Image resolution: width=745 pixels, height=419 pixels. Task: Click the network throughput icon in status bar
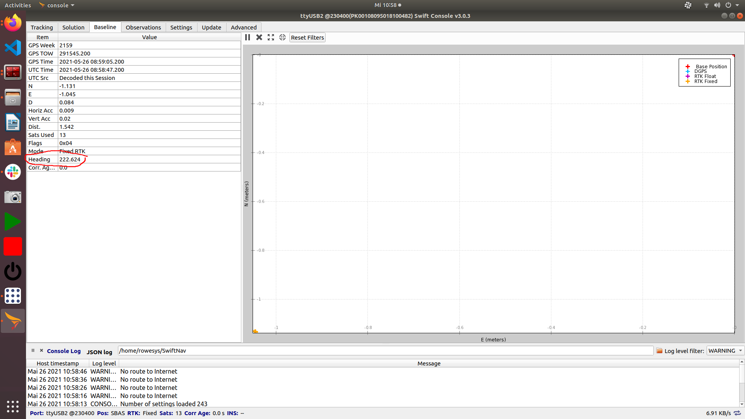pos(738,413)
